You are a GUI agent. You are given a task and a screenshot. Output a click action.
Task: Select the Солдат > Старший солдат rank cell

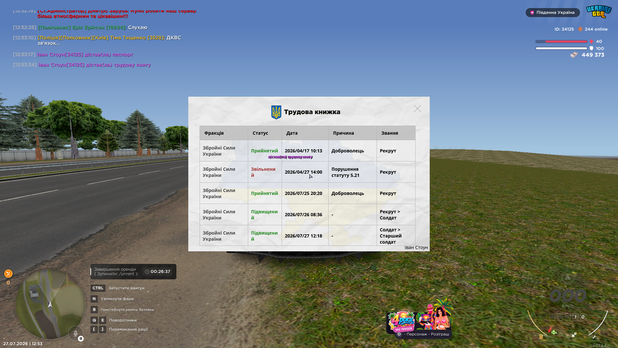tap(396, 236)
